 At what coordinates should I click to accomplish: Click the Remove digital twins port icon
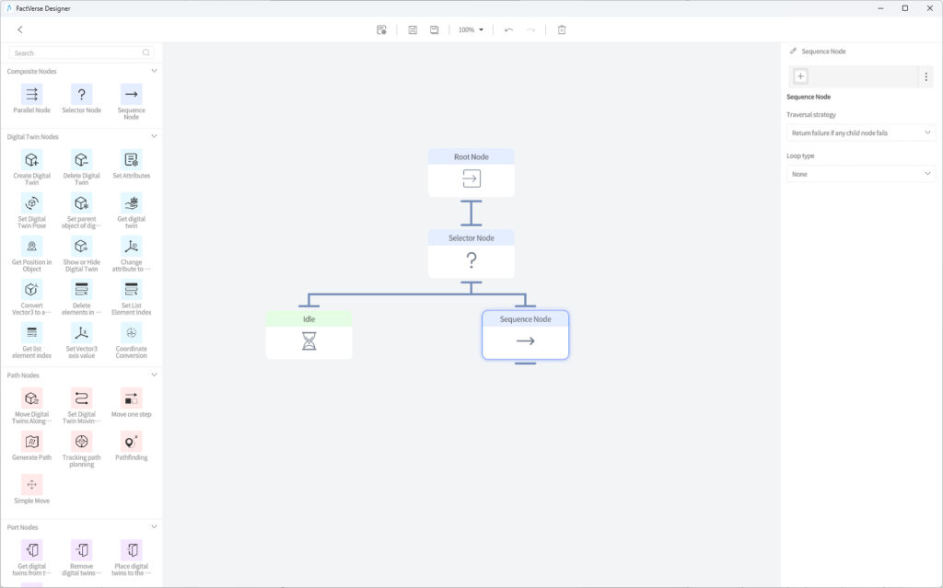[82, 550]
